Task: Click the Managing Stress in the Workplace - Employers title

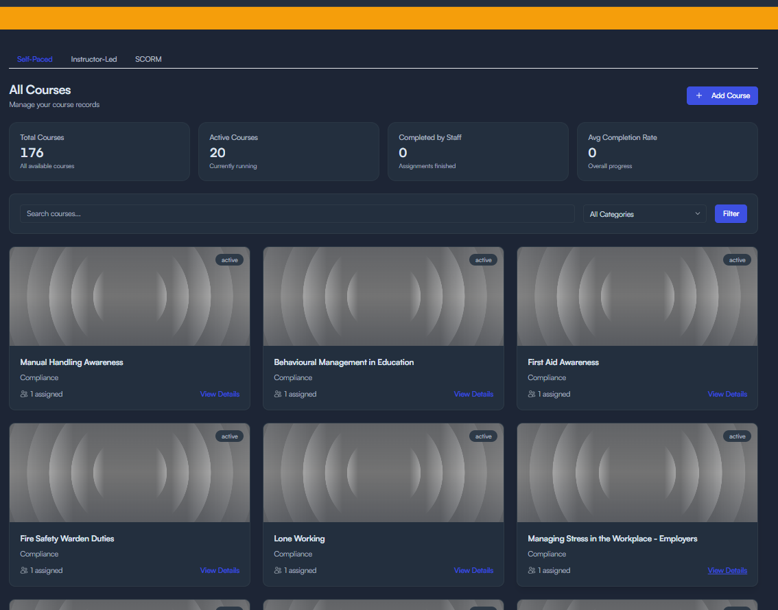Action: coord(612,539)
